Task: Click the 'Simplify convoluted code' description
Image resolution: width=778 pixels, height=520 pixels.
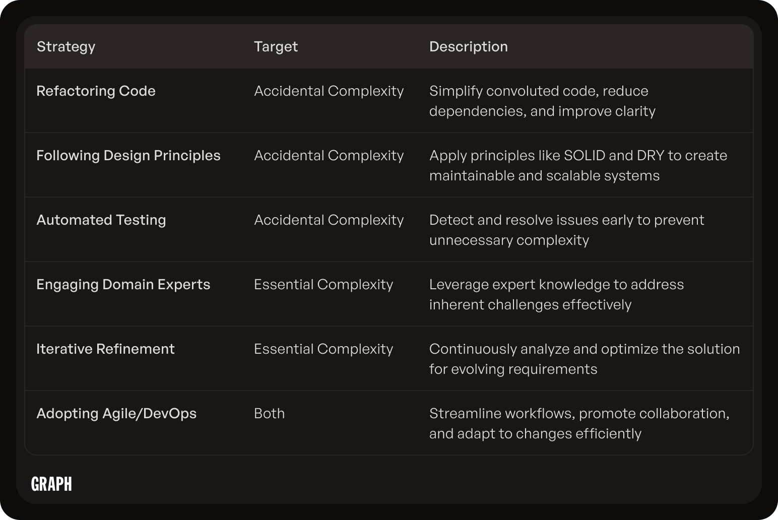Action: (542, 101)
